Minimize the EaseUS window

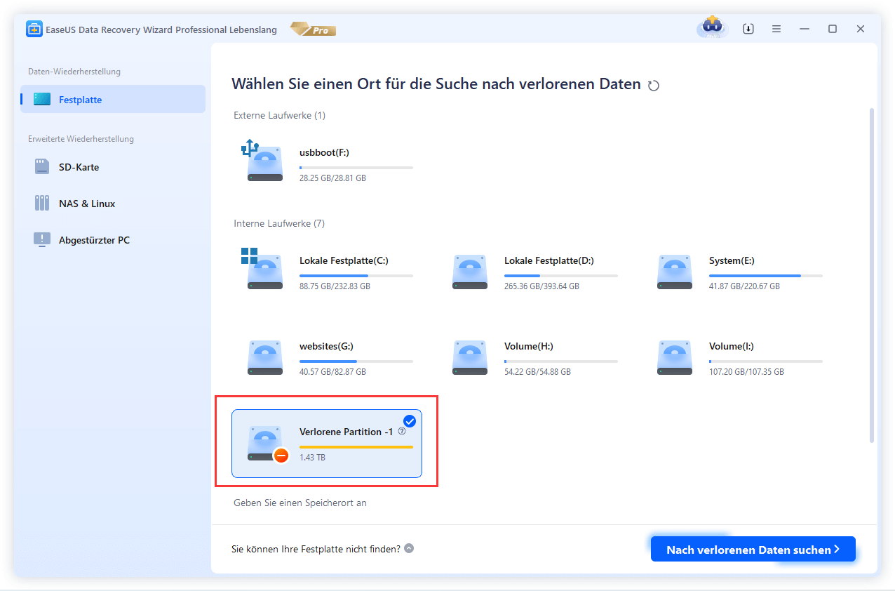coord(805,29)
